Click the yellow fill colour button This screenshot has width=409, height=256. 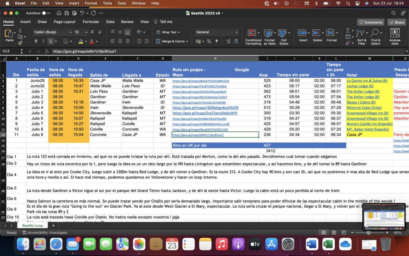click(81, 41)
